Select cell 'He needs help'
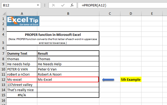Image resolution: width=167 pixels, height=105 pixels. coord(22,64)
